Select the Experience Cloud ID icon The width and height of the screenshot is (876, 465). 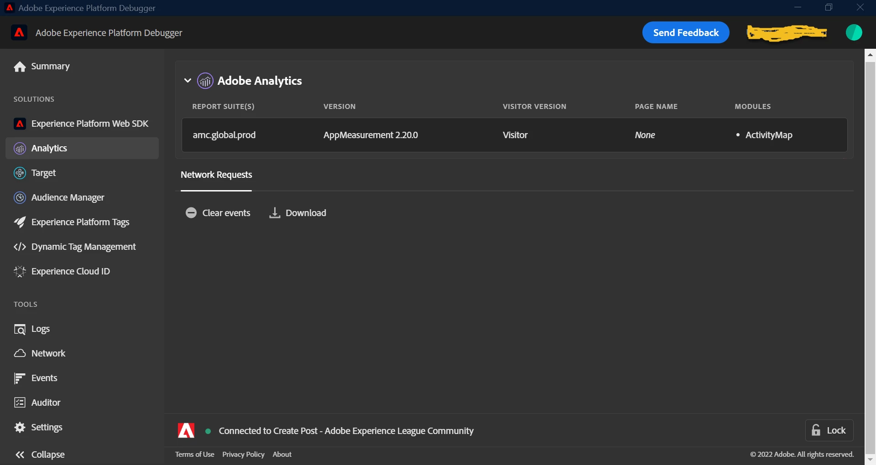(20, 271)
